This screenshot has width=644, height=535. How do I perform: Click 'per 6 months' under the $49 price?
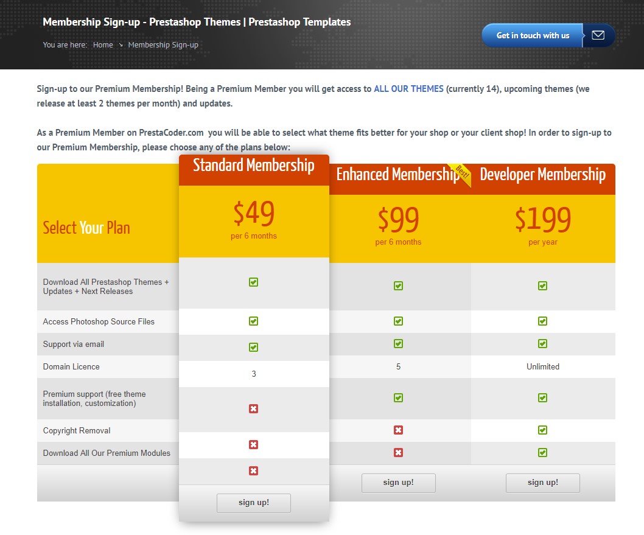coord(254,236)
